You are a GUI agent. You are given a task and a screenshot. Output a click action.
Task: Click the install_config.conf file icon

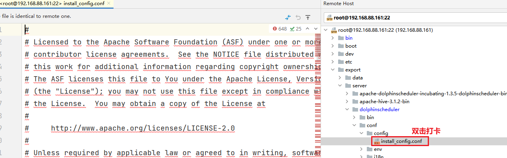click(377, 141)
